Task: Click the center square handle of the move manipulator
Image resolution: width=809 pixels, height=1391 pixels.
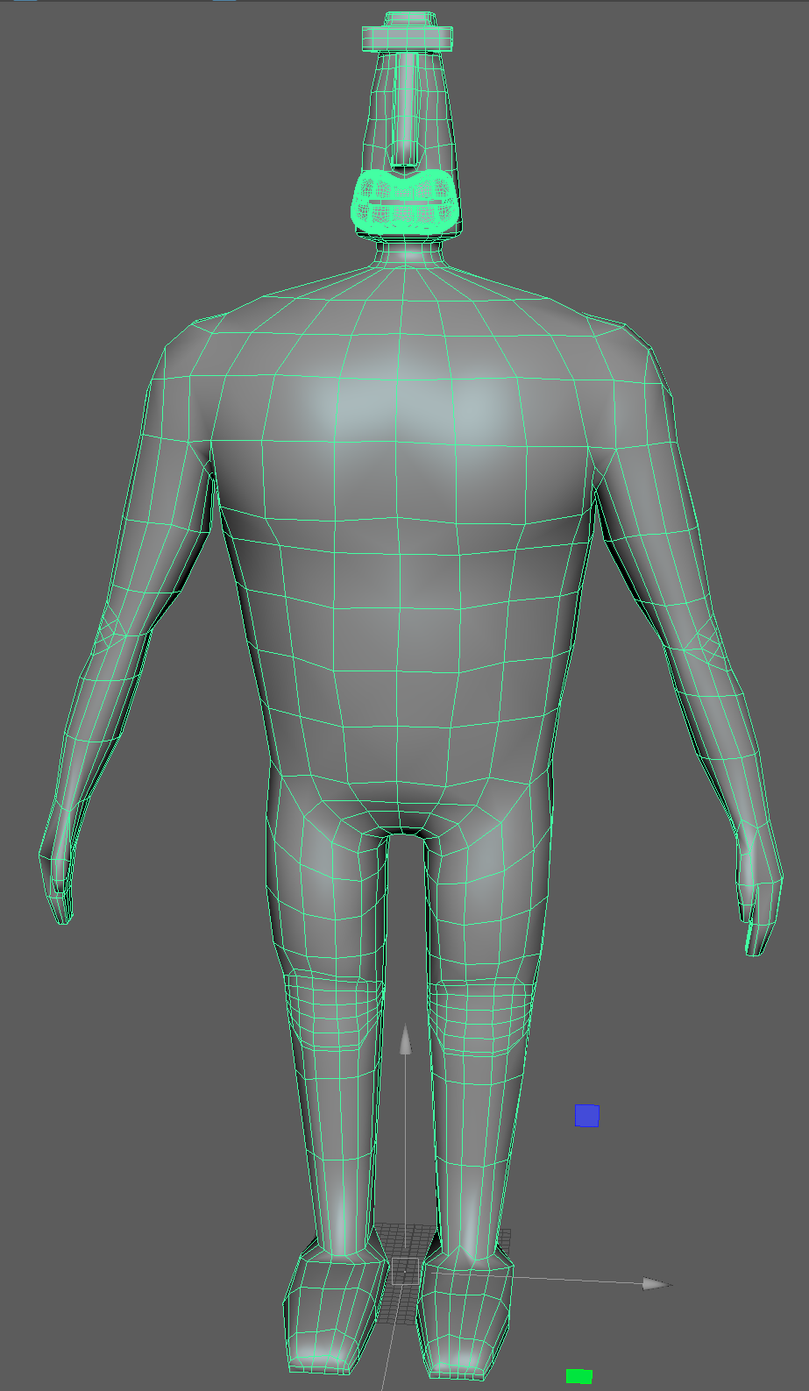Action: (405, 1271)
